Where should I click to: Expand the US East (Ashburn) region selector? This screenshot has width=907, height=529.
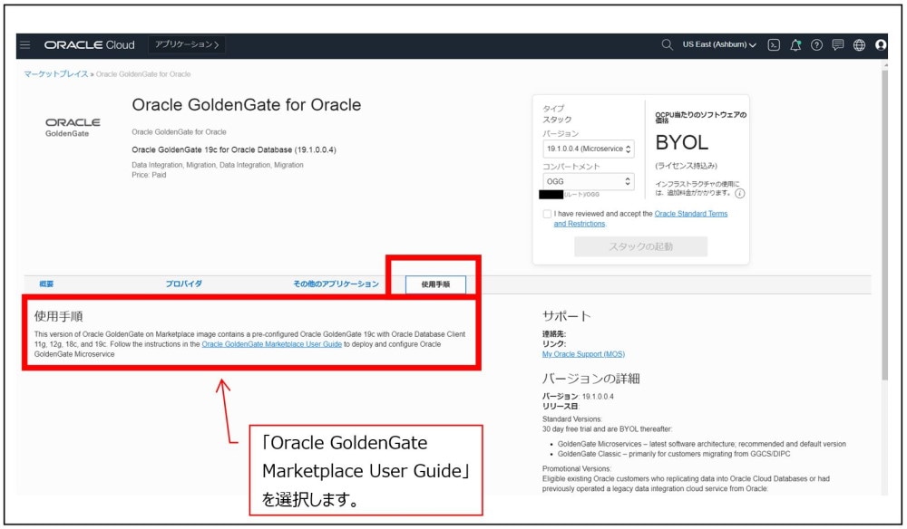click(719, 45)
